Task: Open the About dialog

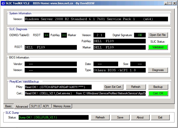Action: (140, 117)
